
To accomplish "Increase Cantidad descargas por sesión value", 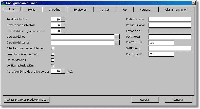I will pos(63,30).
